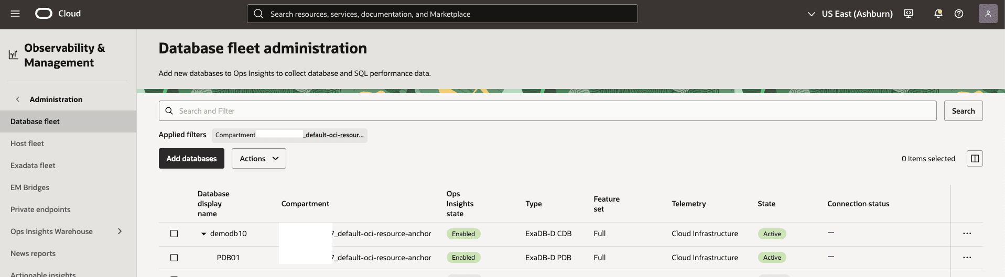Click the magnifier icon in top search
This screenshot has width=1005, height=277.
tap(258, 14)
